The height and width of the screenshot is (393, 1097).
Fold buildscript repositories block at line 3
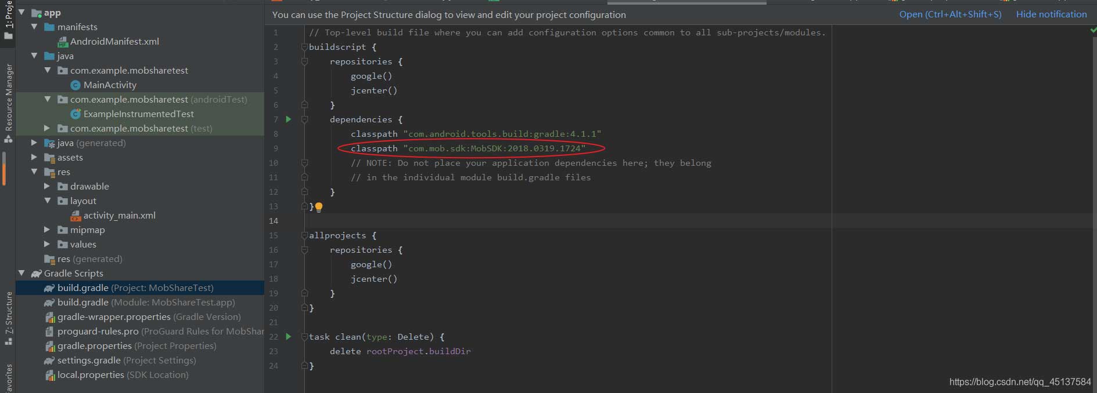(304, 61)
